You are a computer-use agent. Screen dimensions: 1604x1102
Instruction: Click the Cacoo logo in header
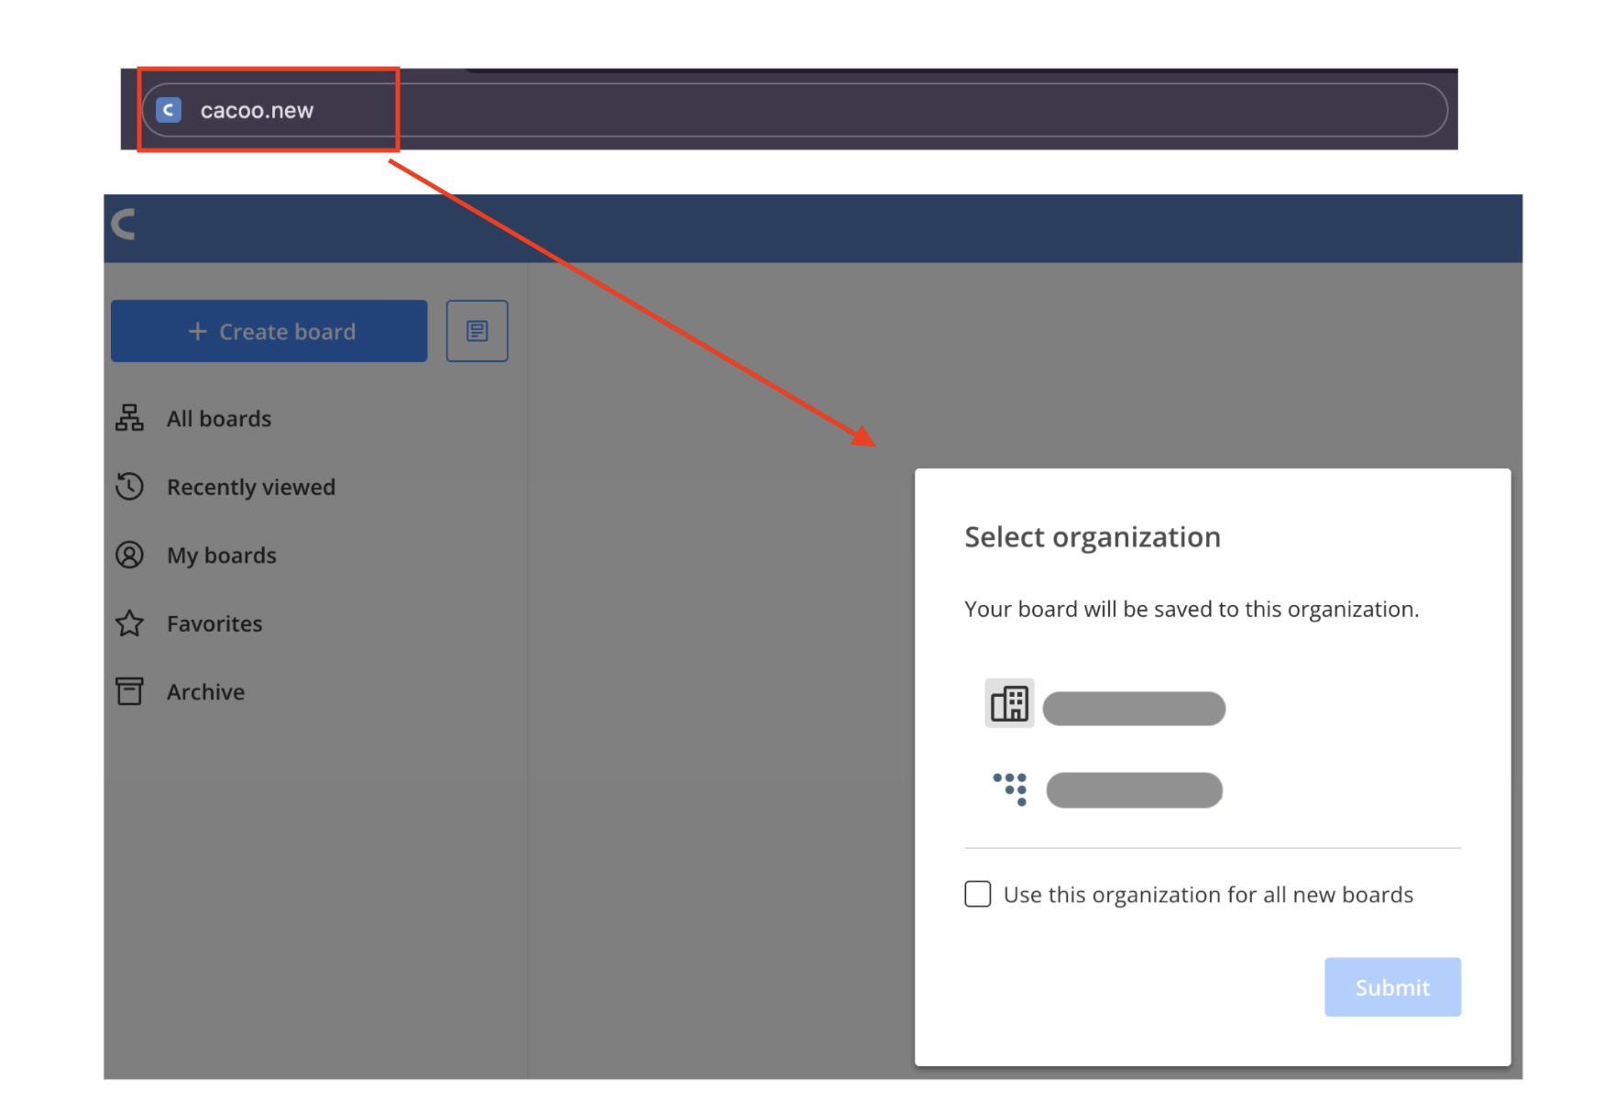pyautogui.click(x=124, y=224)
